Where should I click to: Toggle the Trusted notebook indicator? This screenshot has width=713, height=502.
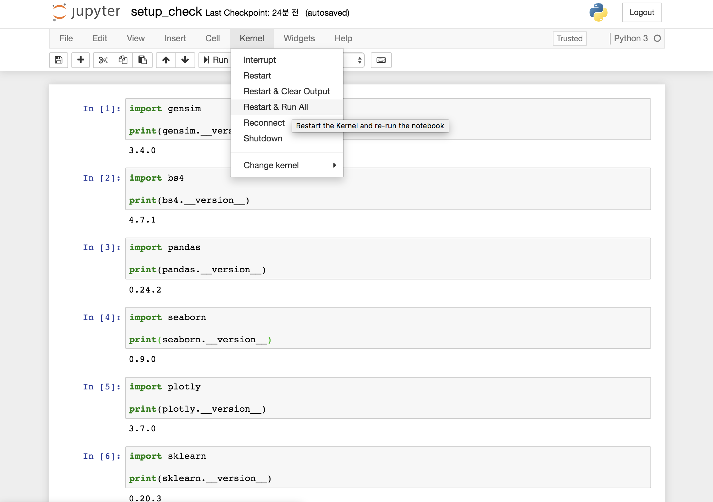(569, 38)
